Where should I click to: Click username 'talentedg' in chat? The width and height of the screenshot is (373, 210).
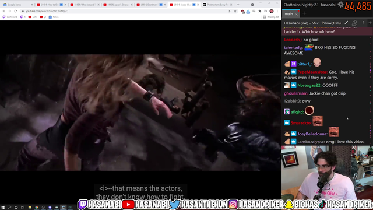pyautogui.click(x=293, y=48)
